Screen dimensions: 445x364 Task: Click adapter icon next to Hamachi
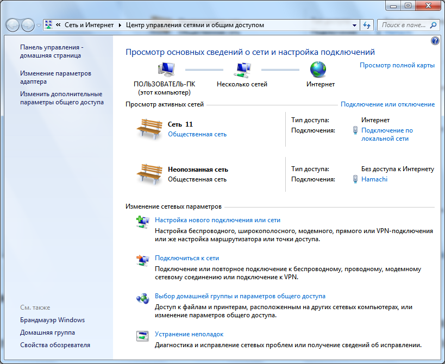[x=355, y=179]
